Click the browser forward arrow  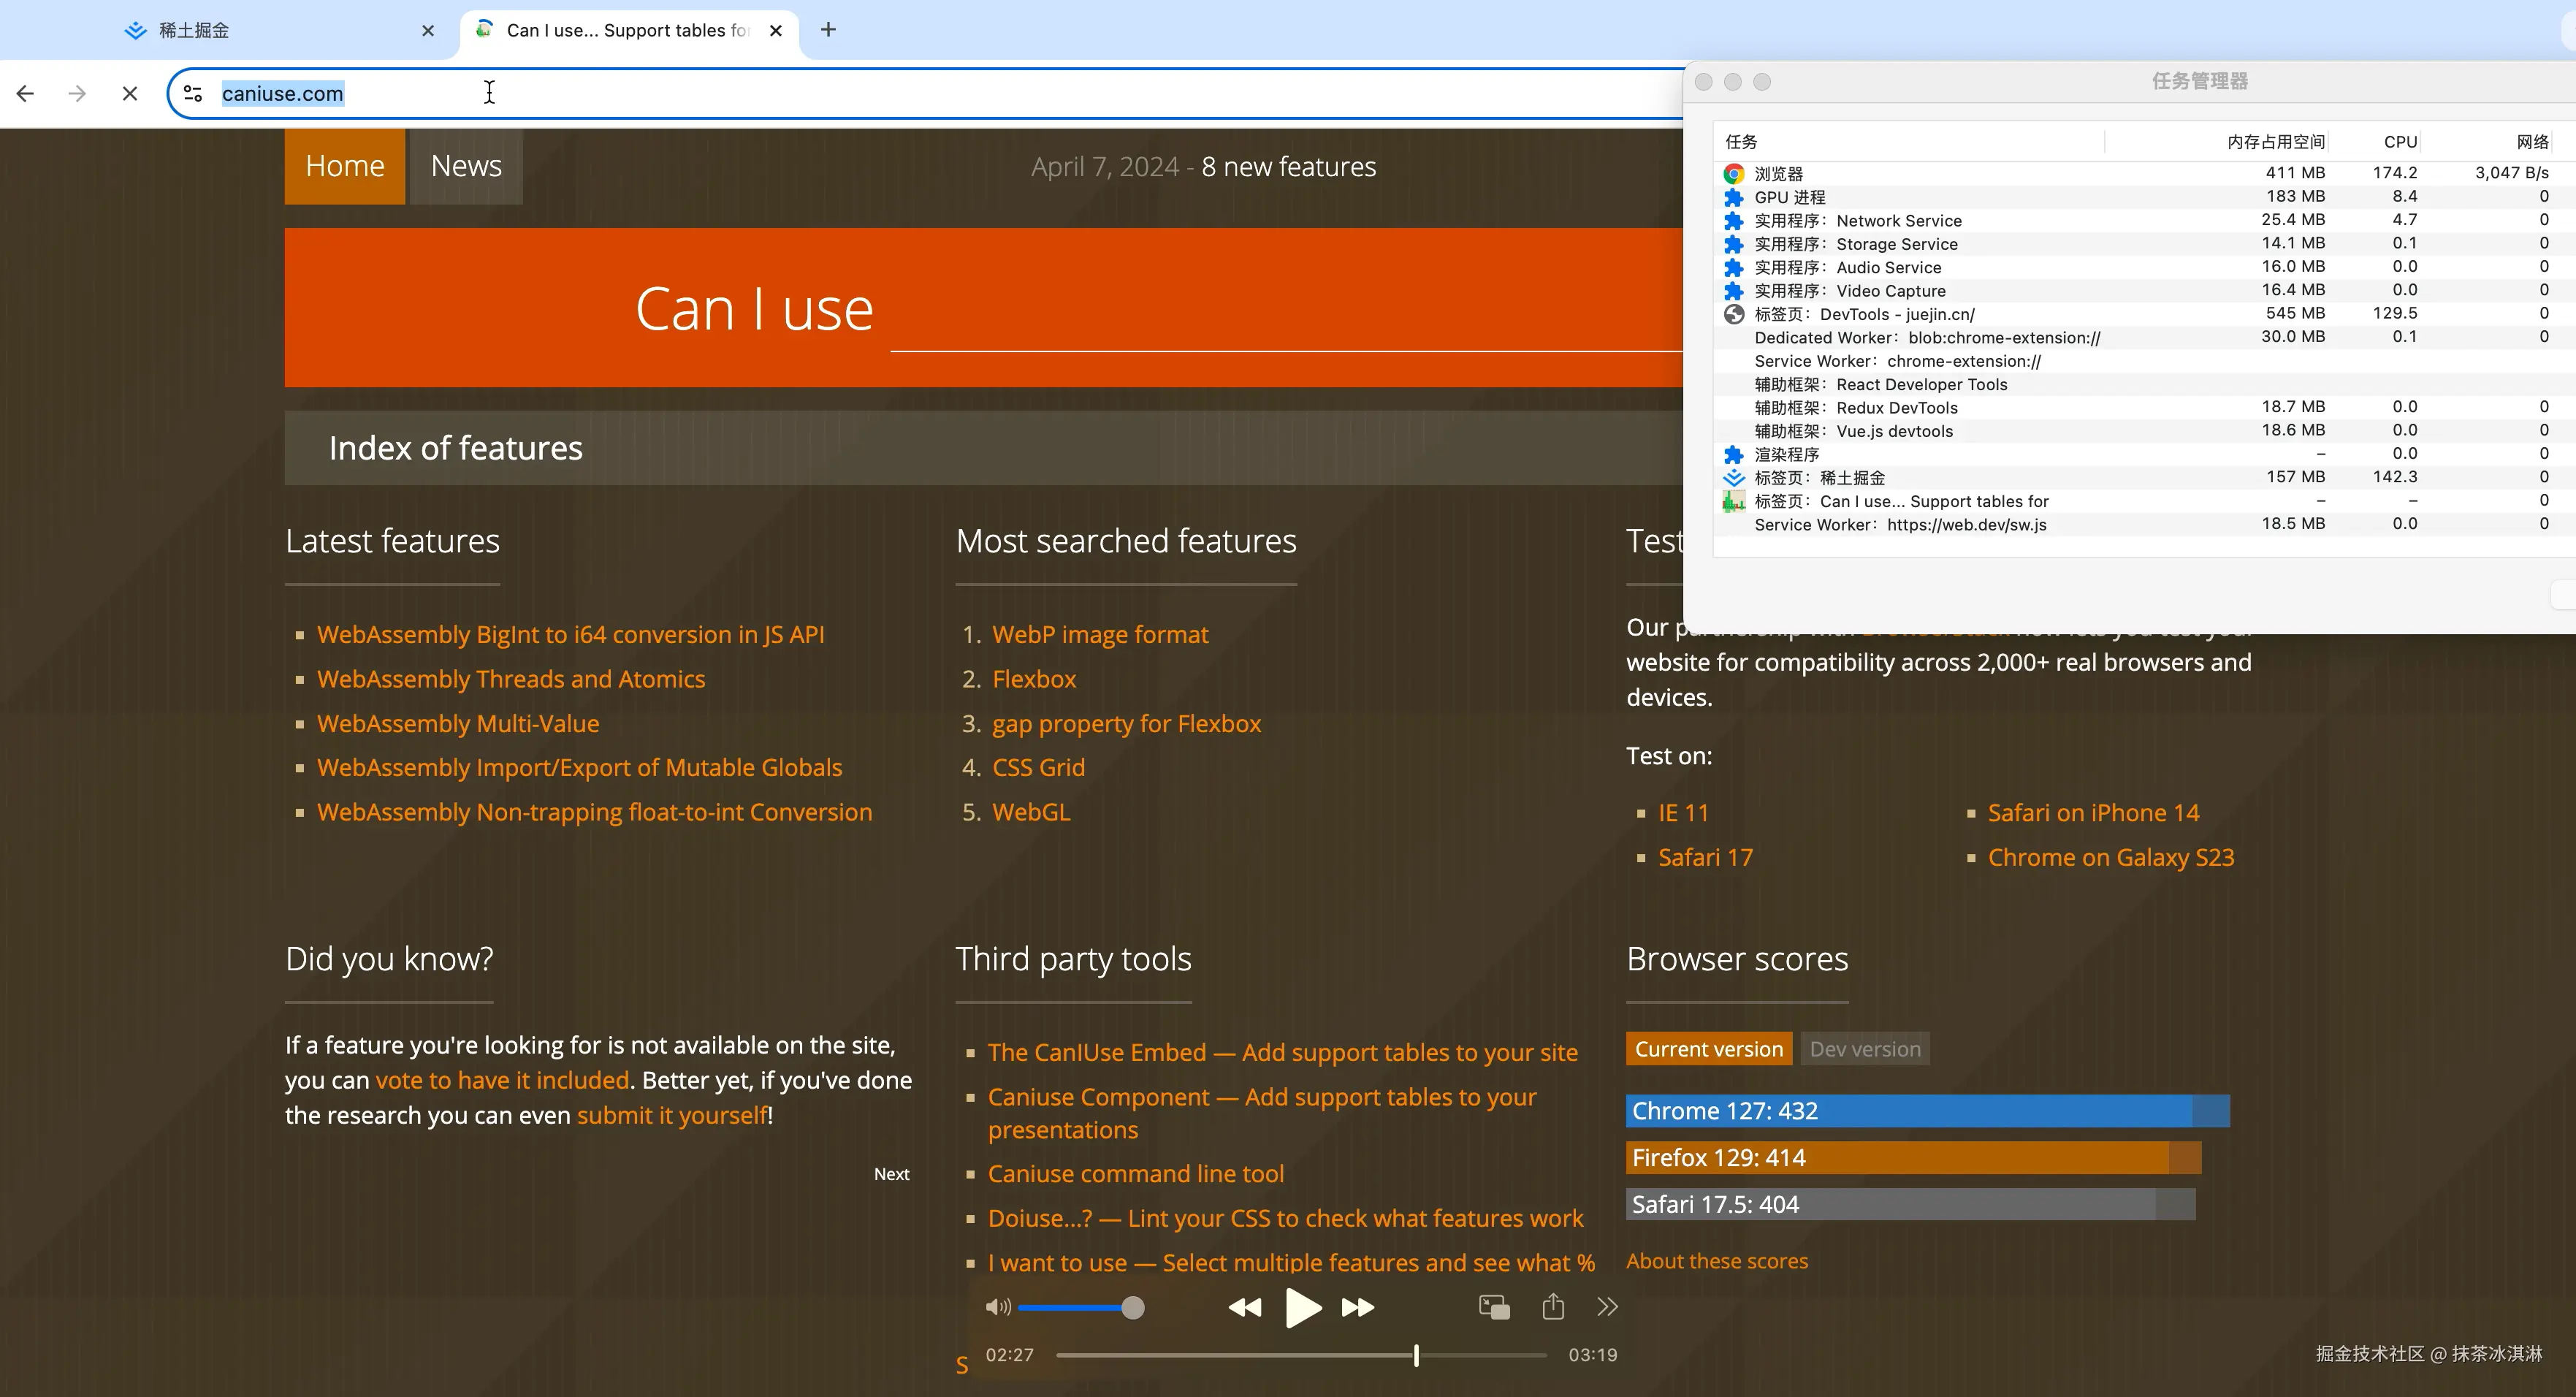(x=77, y=94)
